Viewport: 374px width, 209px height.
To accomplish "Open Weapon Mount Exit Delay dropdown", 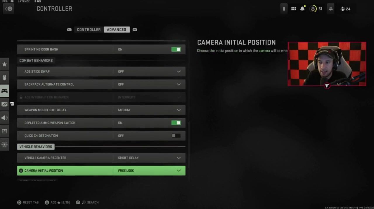I will [x=101, y=110].
